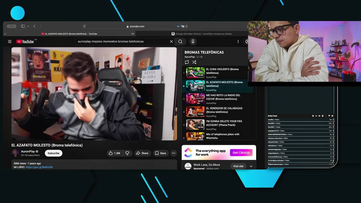The image size is (361, 203).
Task: Open the YouTube hamburger guide menu
Action: point(10,41)
